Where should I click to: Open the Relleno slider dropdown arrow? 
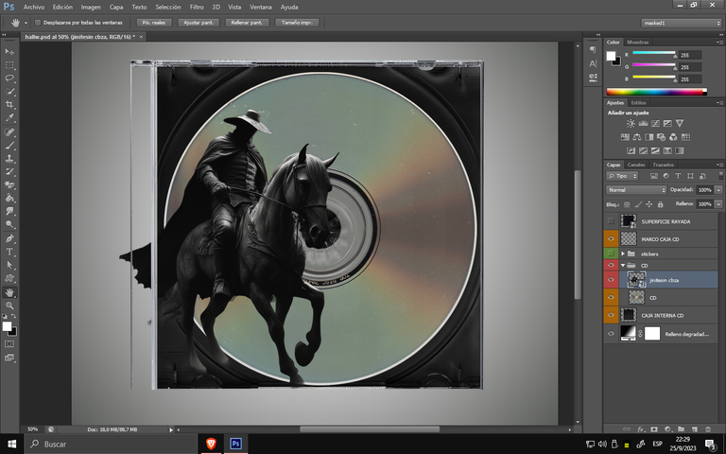[x=718, y=204]
